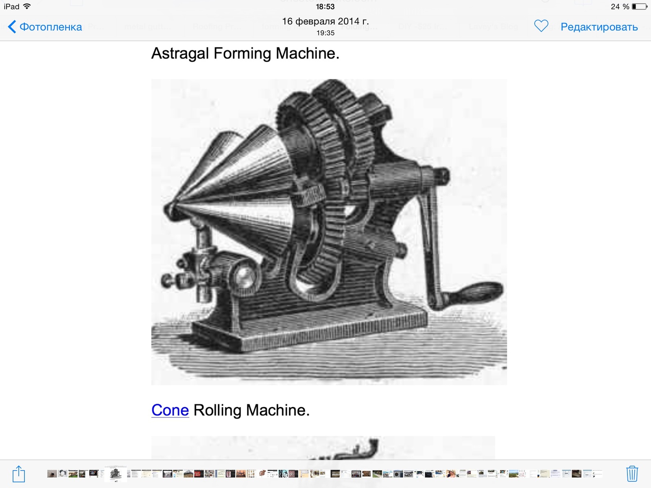Delete photo with trash can icon
This screenshot has width=651, height=488.
[x=632, y=474]
